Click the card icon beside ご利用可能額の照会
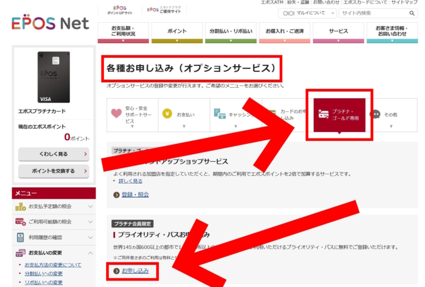The width and height of the screenshot is (425, 287). (21, 222)
